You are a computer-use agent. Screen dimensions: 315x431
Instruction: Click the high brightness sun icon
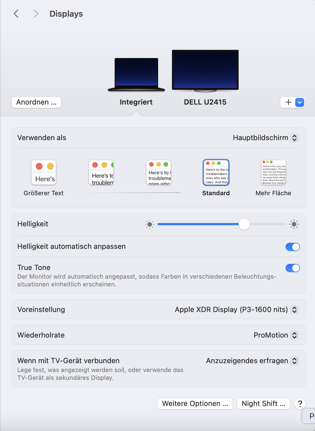click(294, 224)
